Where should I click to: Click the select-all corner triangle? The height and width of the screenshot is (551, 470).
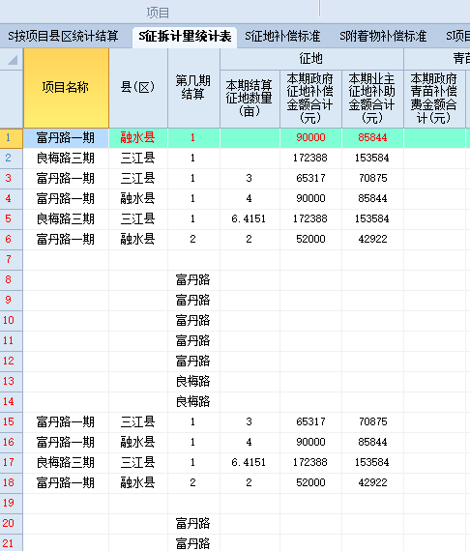pyautogui.click(x=12, y=59)
